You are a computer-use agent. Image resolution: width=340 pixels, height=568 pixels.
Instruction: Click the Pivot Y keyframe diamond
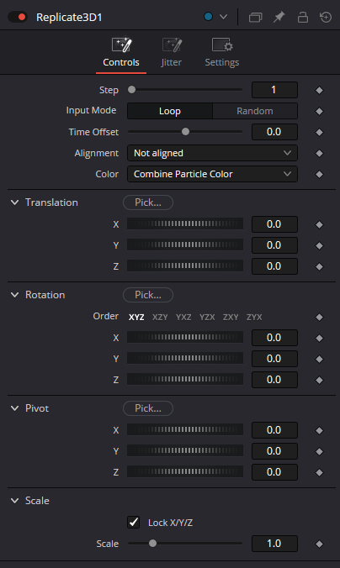tap(319, 451)
